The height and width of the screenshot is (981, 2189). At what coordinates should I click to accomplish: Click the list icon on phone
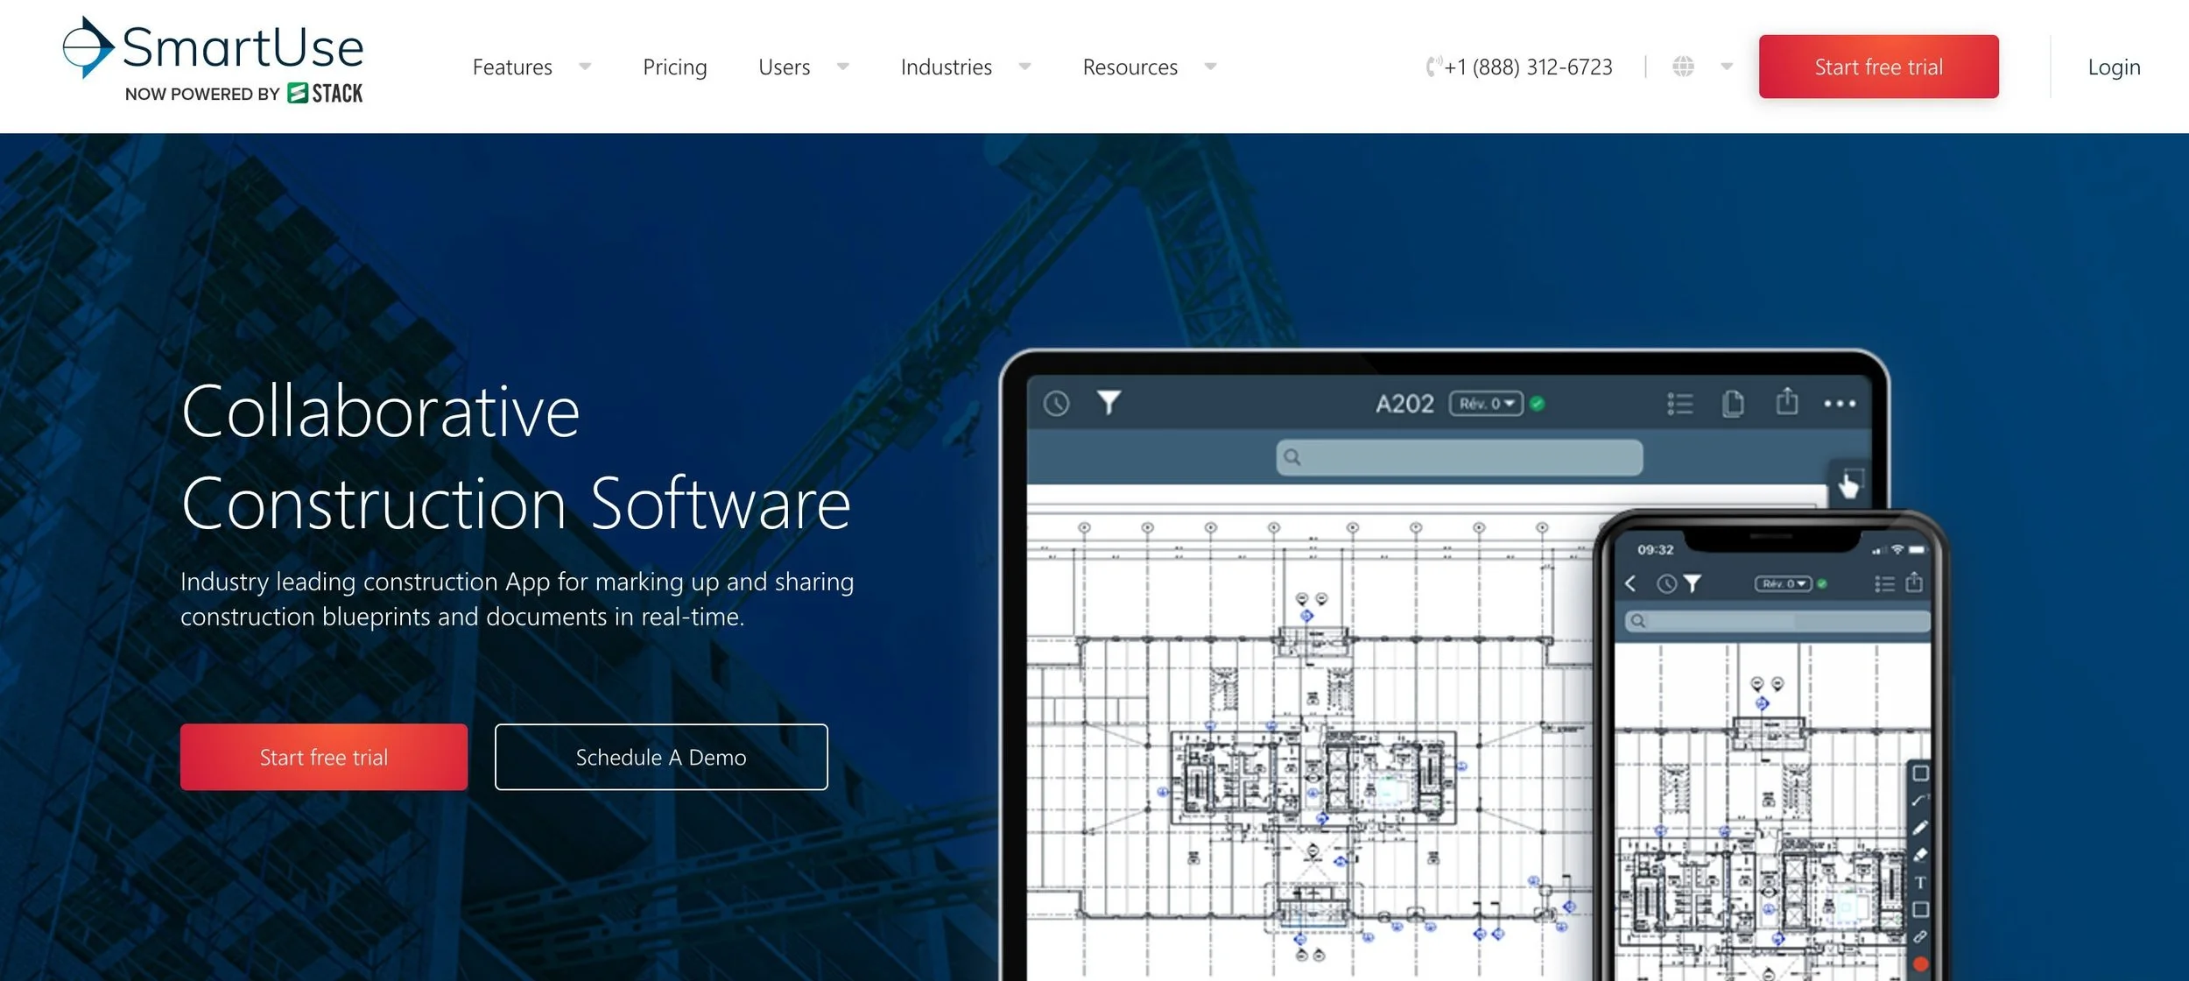[1884, 583]
